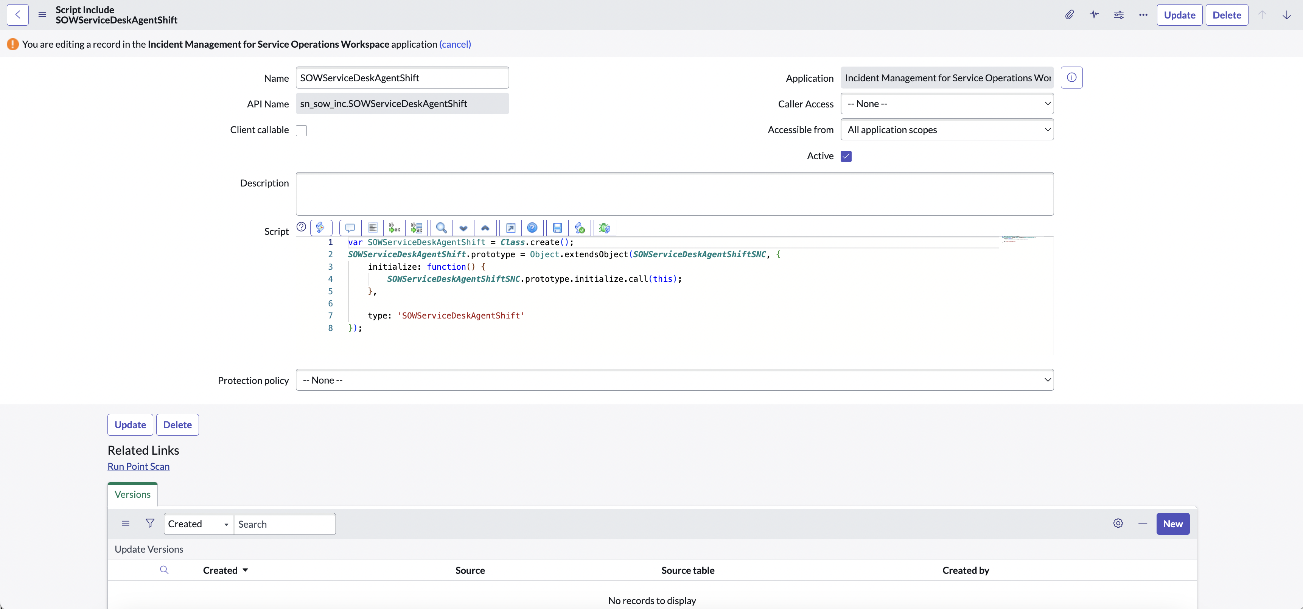The width and height of the screenshot is (1303, 609).
Task: Click the bottom Update button
Action: (x=130, y=425)
